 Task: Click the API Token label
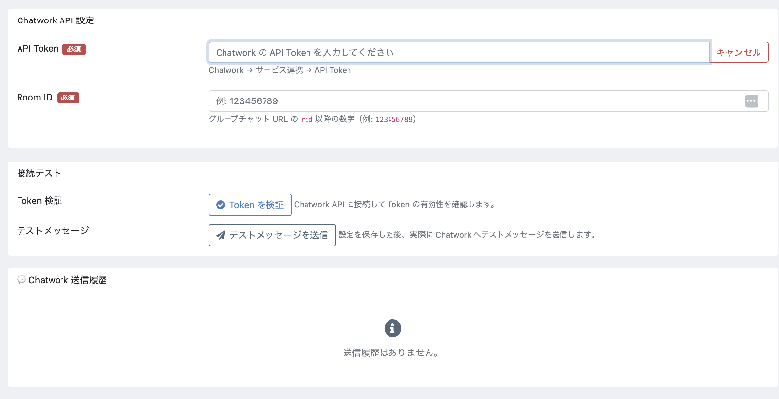click(x=37, y=49)
